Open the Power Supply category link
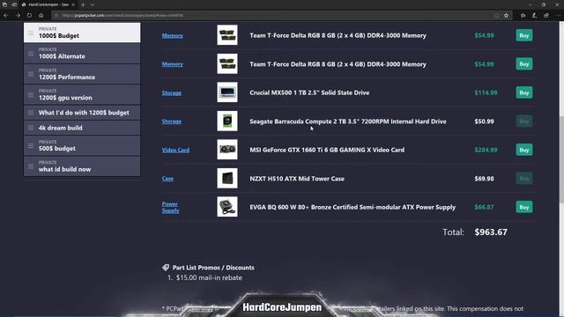 [170, 207]
